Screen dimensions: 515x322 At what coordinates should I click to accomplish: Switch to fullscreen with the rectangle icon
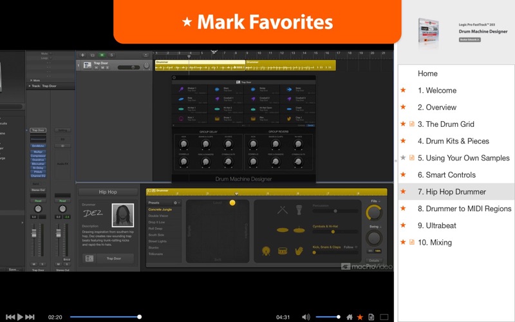tap(384, 317)
